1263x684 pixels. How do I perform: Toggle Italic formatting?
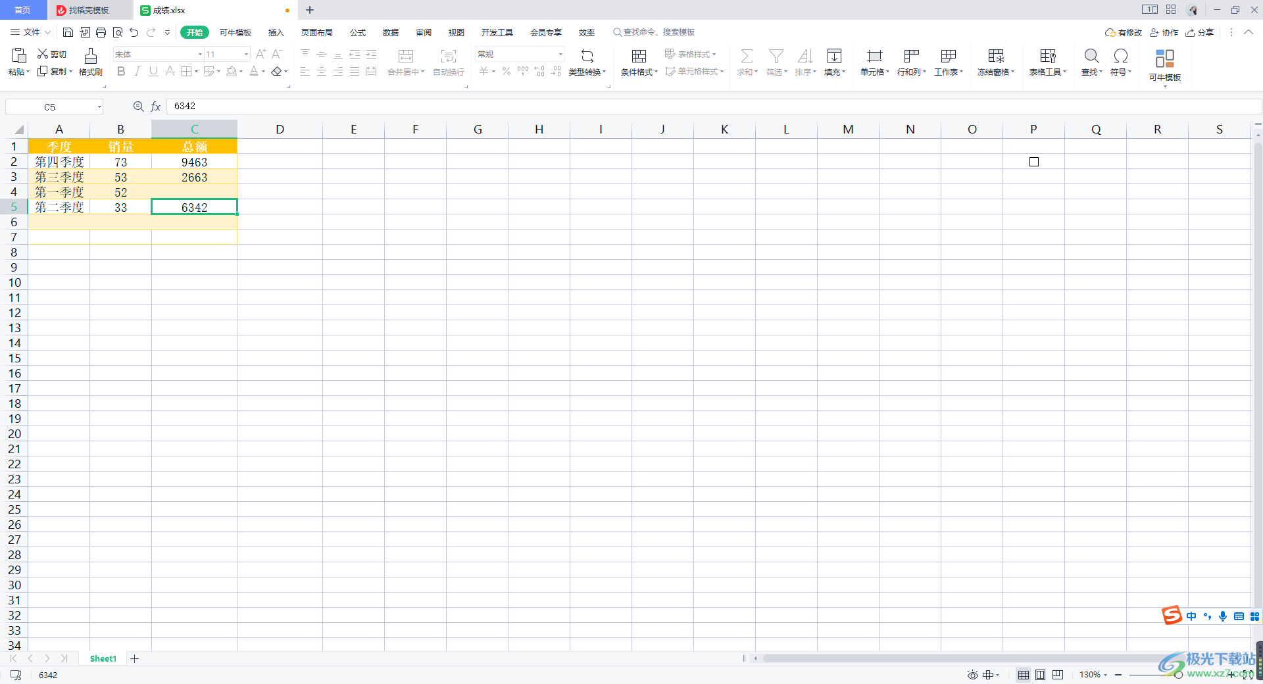(137, 71)
